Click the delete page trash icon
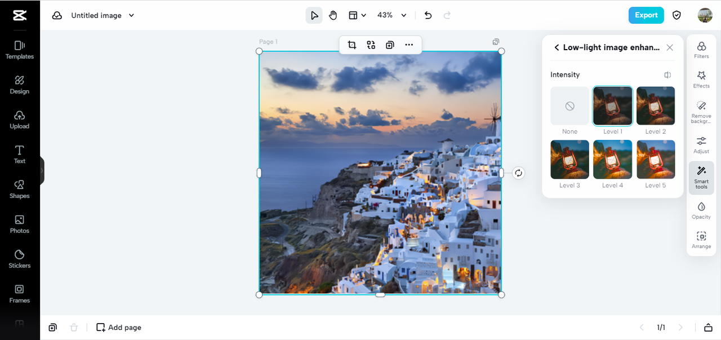 tap(73, 327)
